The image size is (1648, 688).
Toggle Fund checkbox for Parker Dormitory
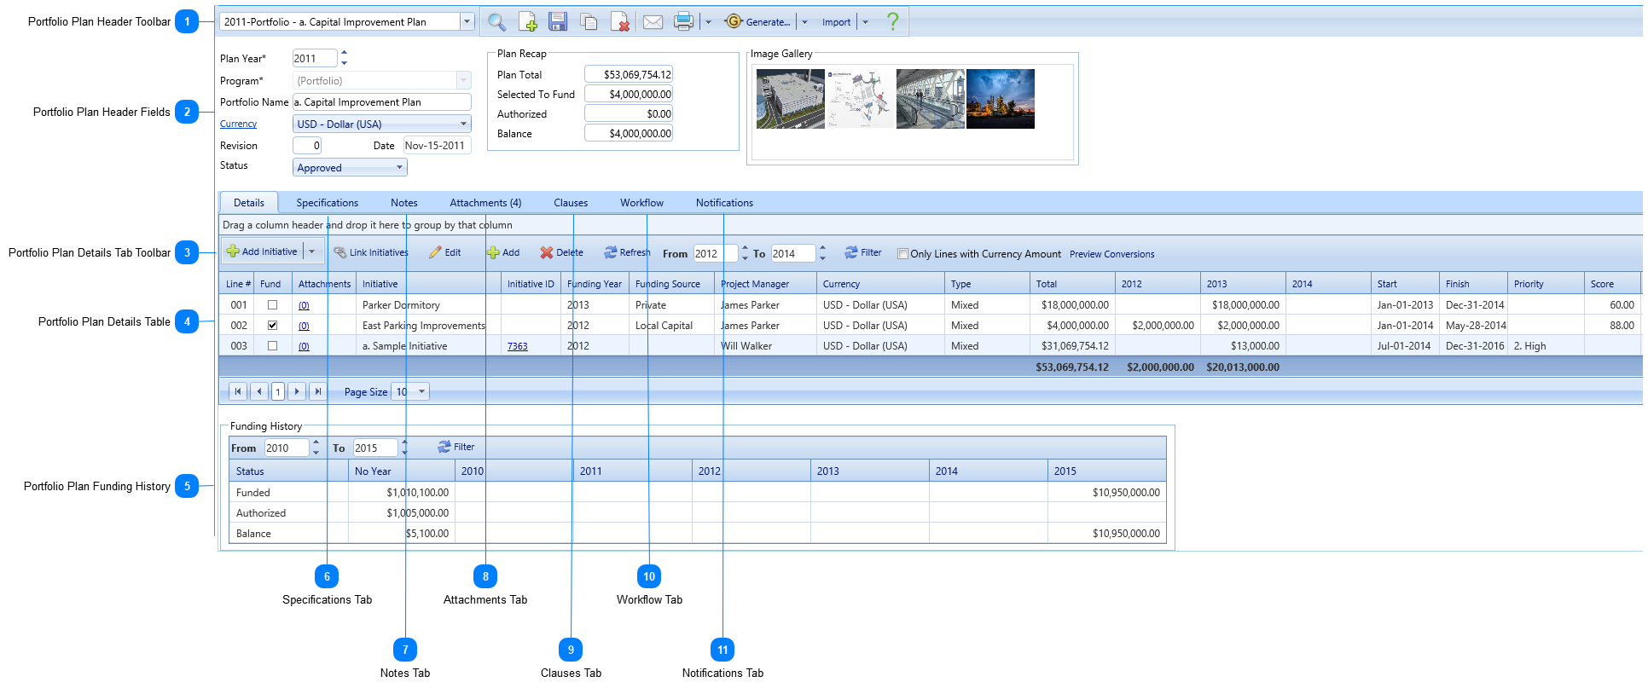[273, 304]
